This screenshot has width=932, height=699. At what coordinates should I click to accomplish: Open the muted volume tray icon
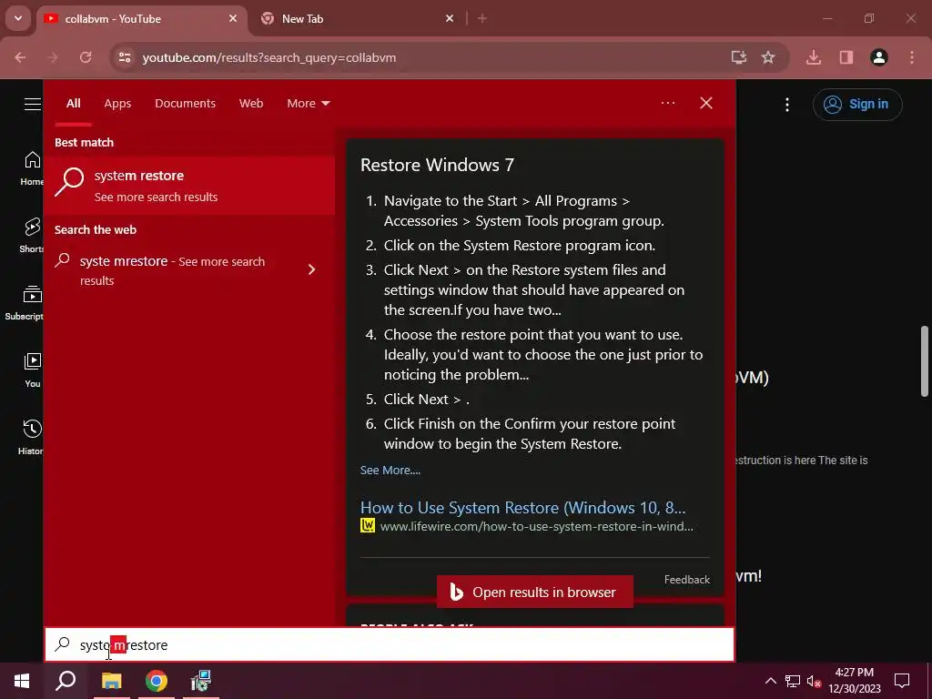click(x=814, y=681)
